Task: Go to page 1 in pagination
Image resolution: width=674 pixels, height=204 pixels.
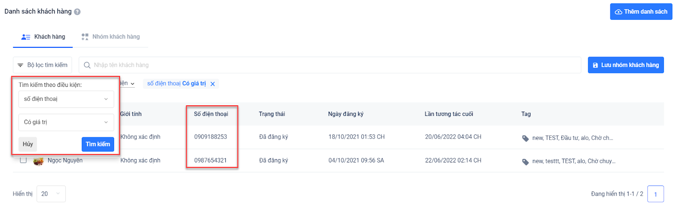Action: pyautogui.click(x=655, y=194)
